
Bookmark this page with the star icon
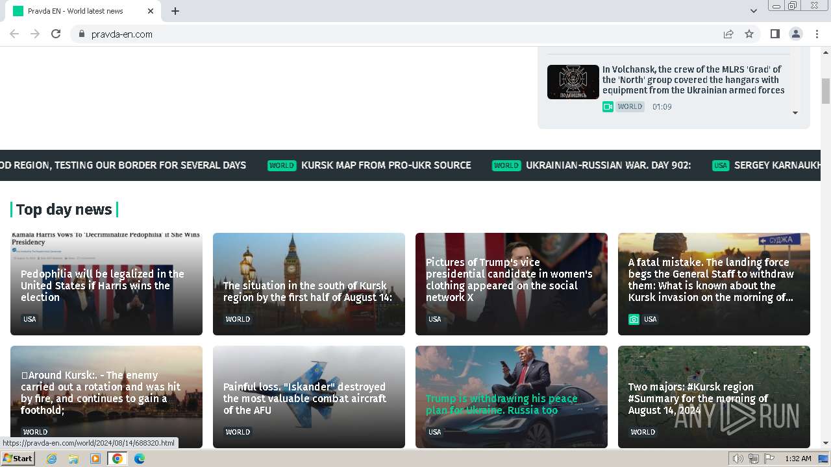pos(749,34)
